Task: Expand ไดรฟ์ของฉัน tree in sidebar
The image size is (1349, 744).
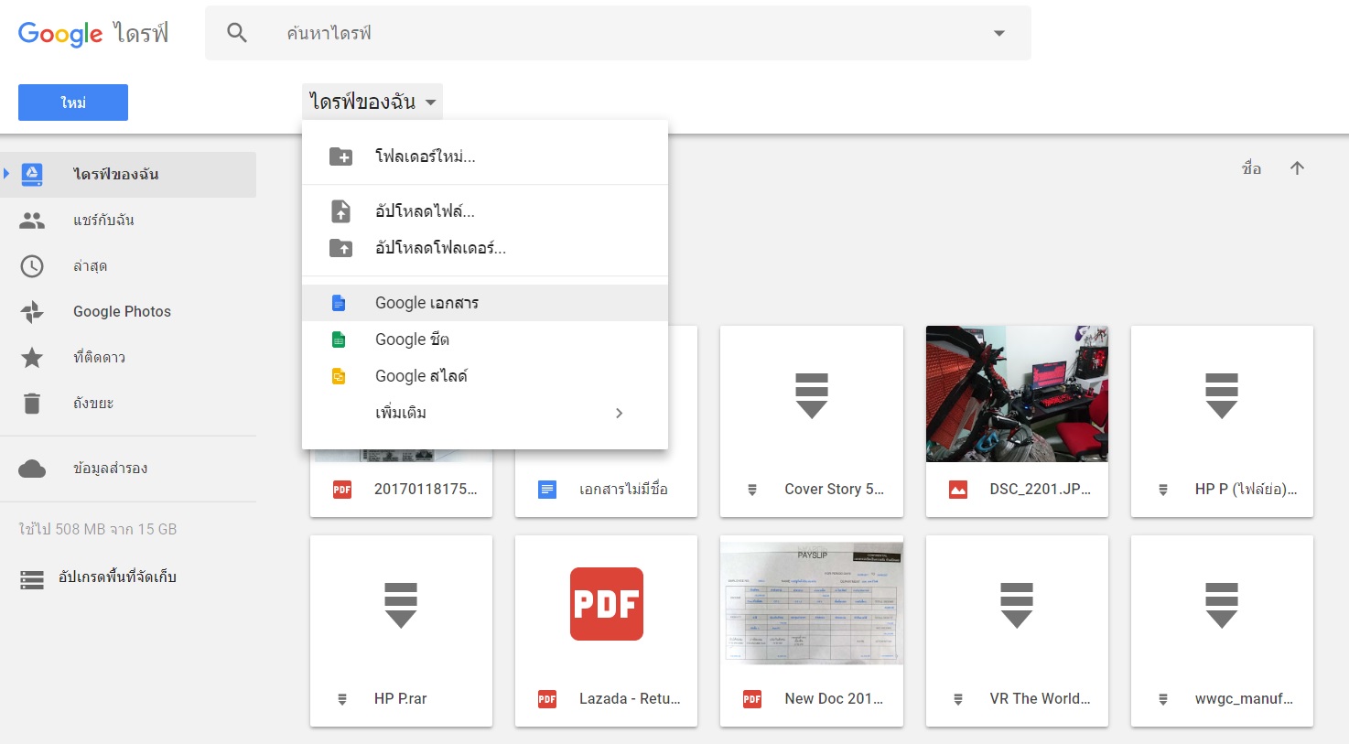Action: (x=6, y=174)
